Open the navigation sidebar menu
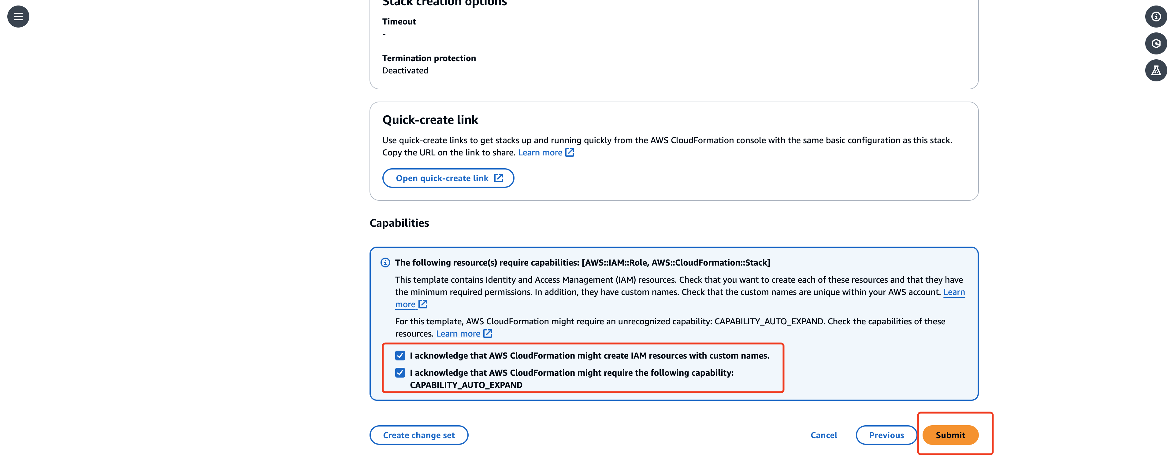 (18, 17)
